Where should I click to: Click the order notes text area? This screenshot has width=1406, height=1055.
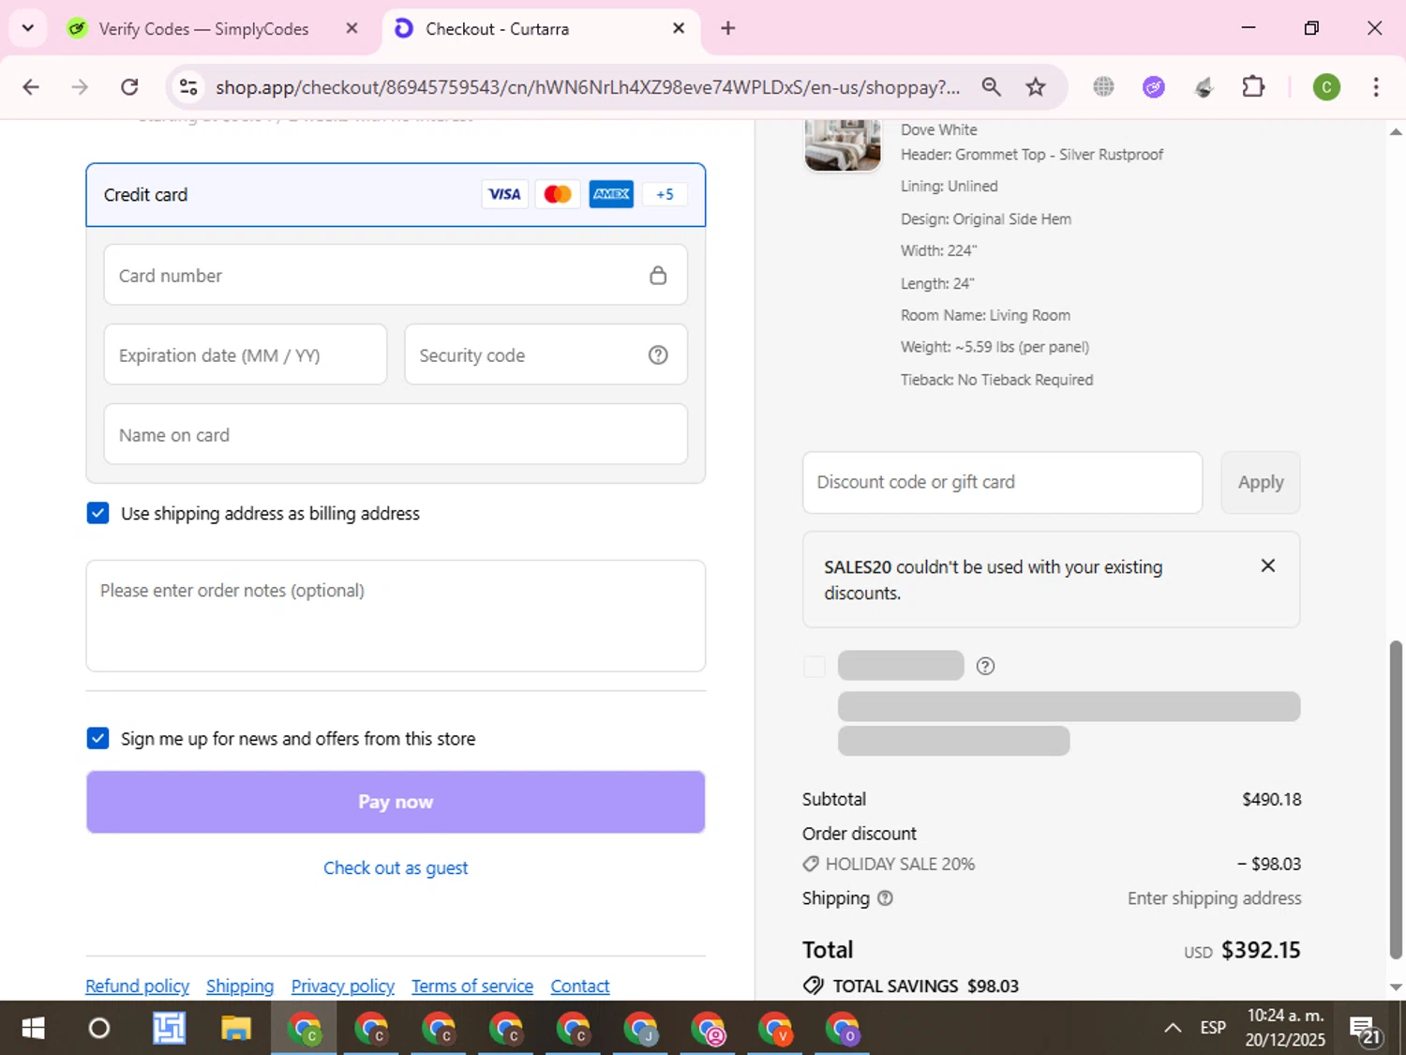pyautogui.click(x=396, y=616)
